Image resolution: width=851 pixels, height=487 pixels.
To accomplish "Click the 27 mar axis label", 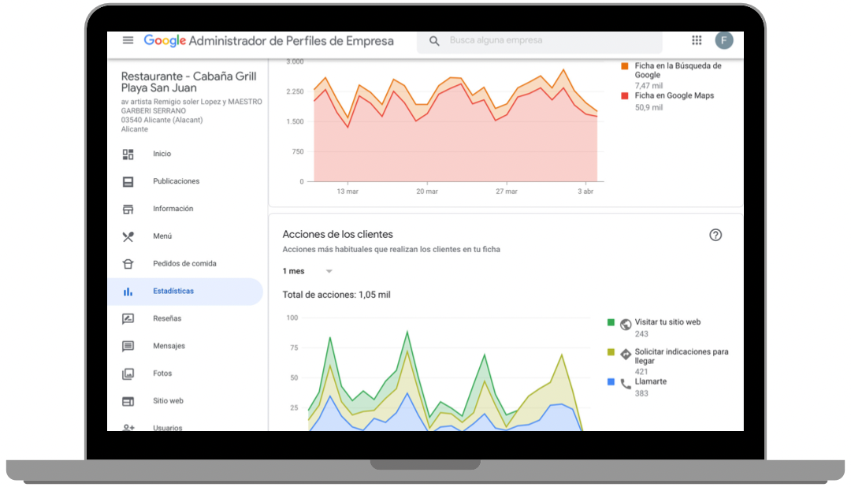I will [x=507, y=191].
